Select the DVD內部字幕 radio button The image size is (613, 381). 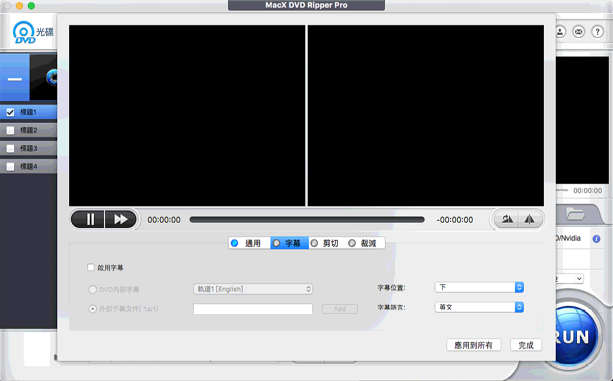[93, 289]
